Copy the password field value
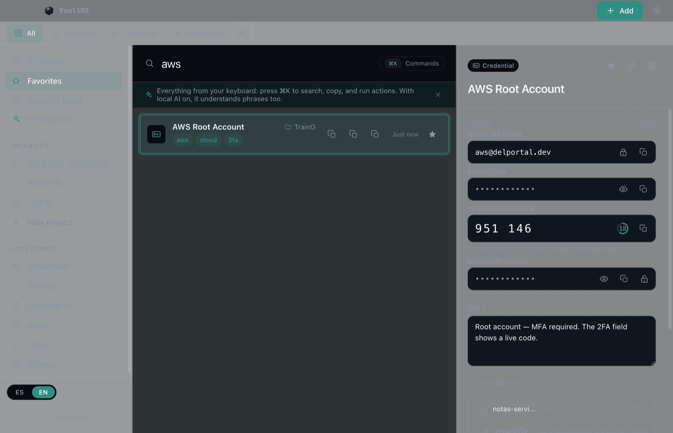 pos(643,189)
